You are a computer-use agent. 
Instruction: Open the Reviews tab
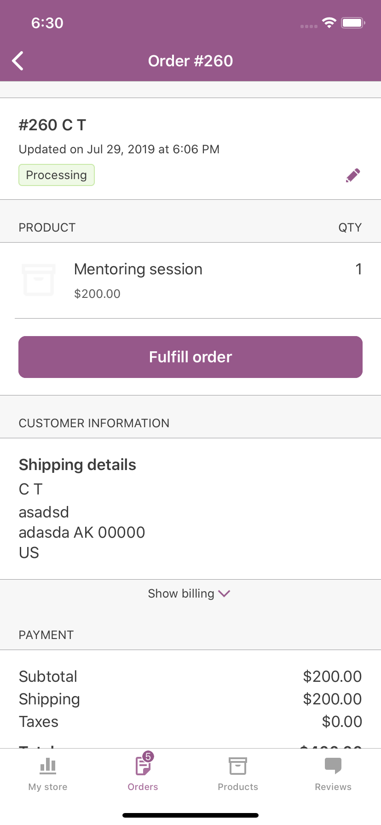[333, 774]
